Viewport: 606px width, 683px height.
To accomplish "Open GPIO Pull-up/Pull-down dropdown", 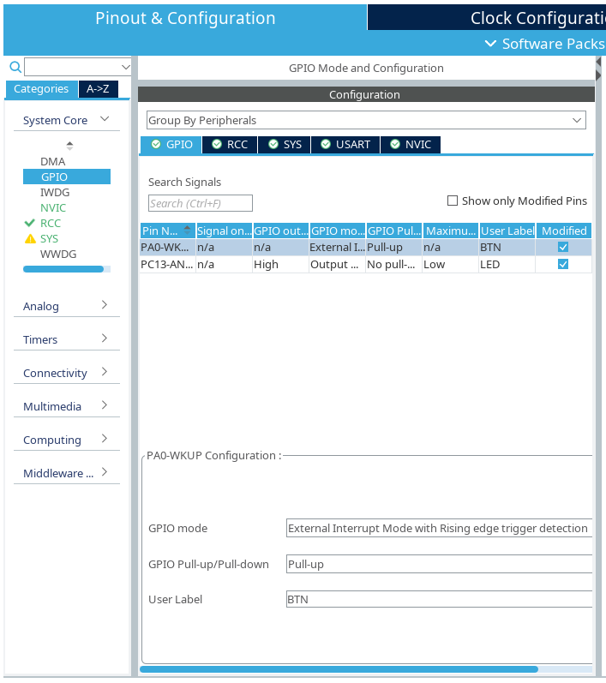I will [439, 564].
